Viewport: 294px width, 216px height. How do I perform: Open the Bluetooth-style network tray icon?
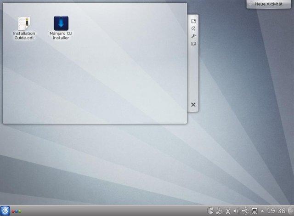pos(219,211)
